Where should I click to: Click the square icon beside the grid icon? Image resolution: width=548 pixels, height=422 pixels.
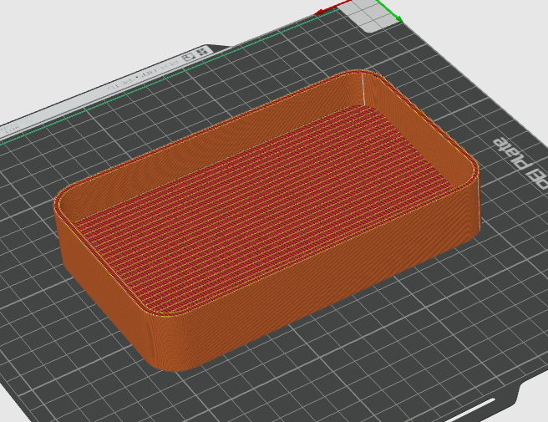click(189, 58)
